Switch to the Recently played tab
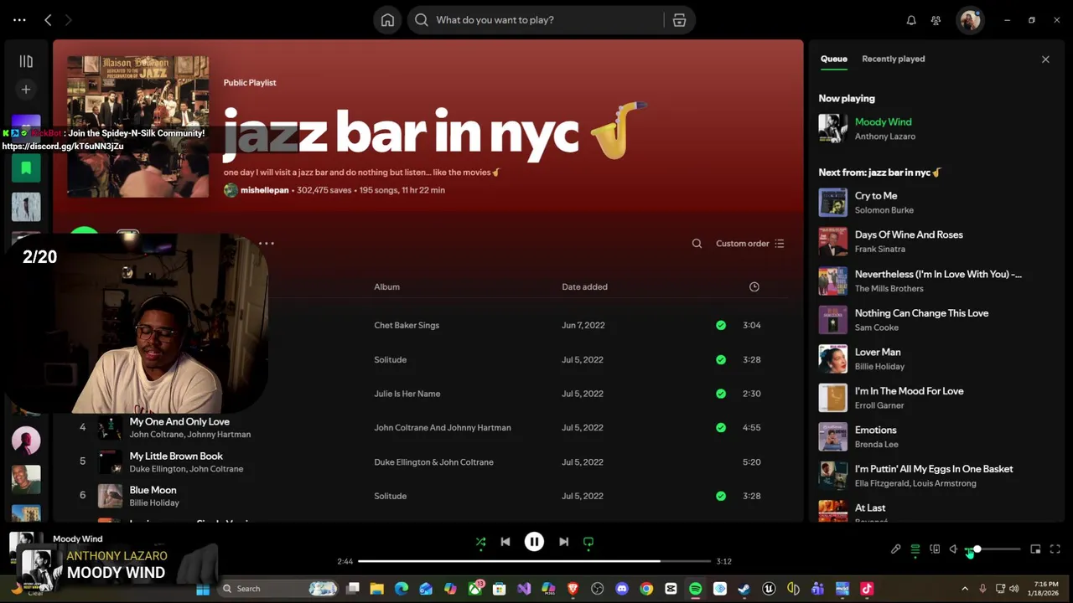The width and height of the screenshot is (1073, 603). (x=894, y=59)
